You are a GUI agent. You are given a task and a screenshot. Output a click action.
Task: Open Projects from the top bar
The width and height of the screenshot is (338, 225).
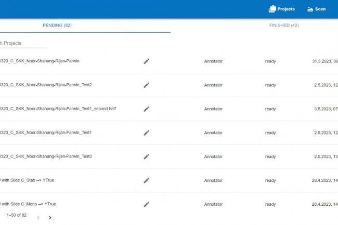coord(281,9)
